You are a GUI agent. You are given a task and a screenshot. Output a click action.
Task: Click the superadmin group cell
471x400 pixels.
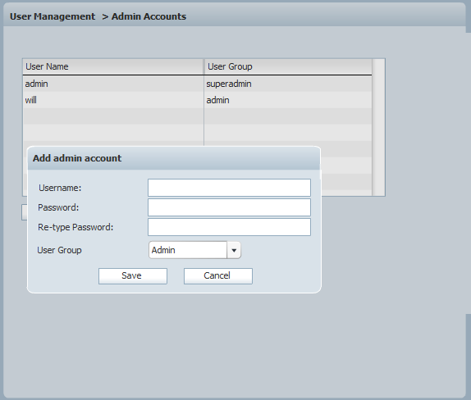point(229,84)
